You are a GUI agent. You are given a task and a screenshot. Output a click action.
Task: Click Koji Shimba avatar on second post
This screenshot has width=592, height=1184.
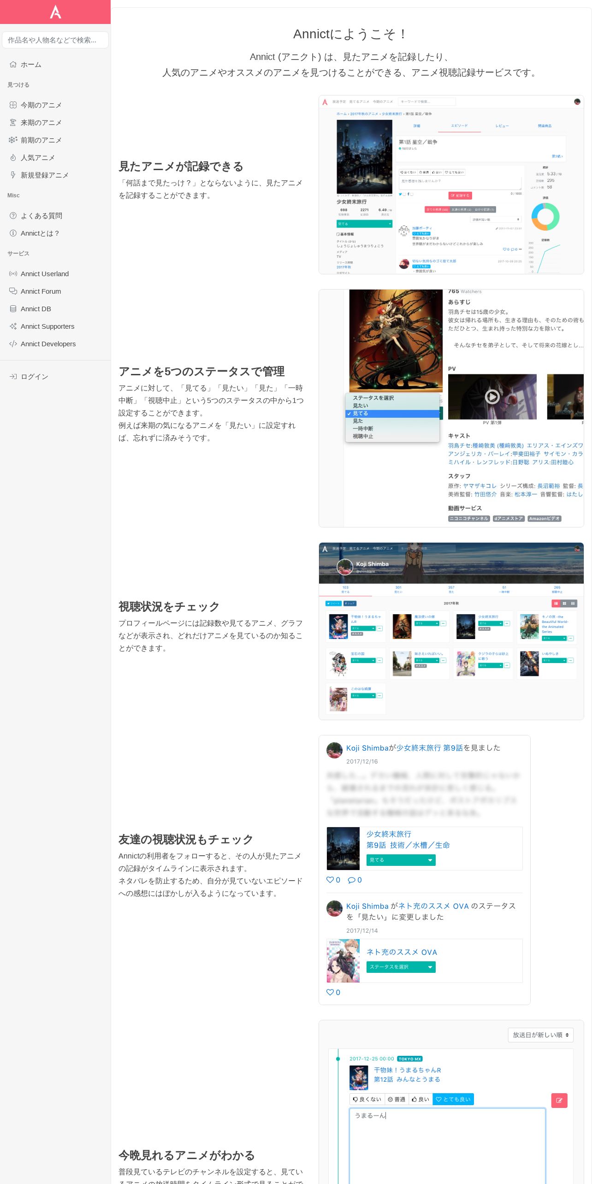point(334,909)
